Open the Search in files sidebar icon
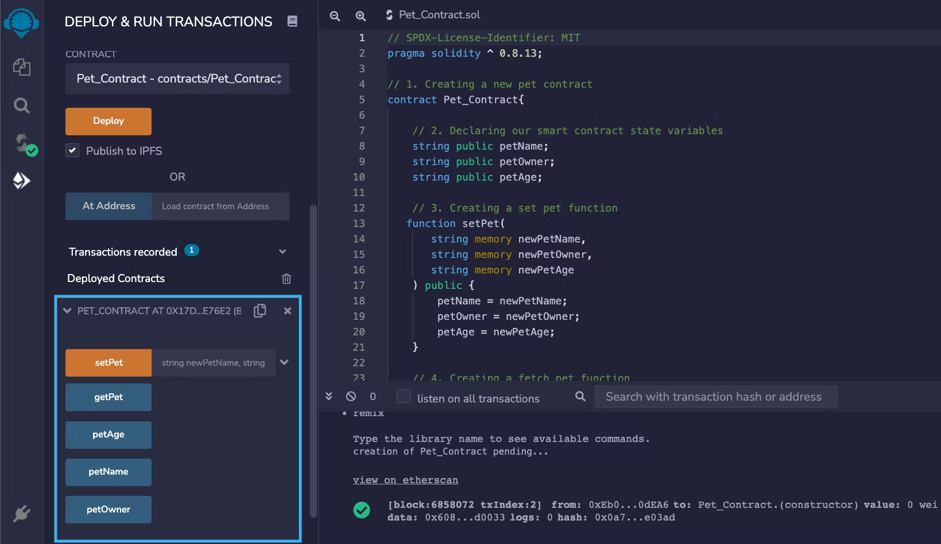941x544 pixels. (x=22, y=105)
